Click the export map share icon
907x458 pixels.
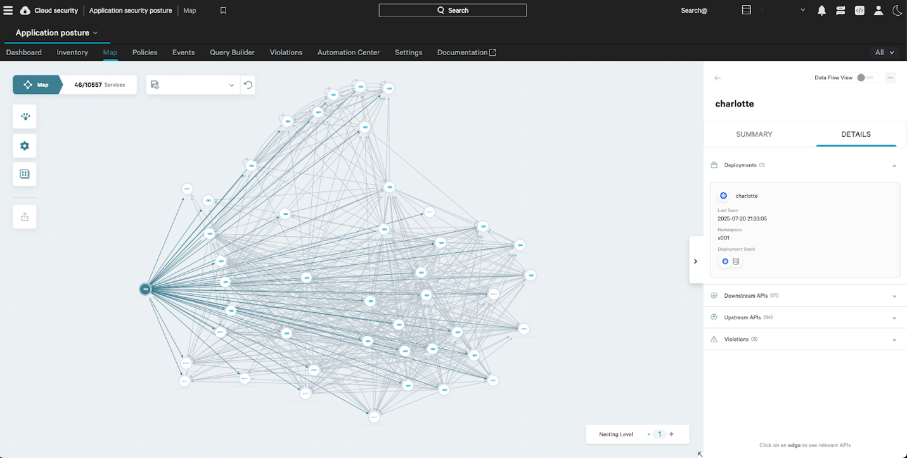coord(25,217)
